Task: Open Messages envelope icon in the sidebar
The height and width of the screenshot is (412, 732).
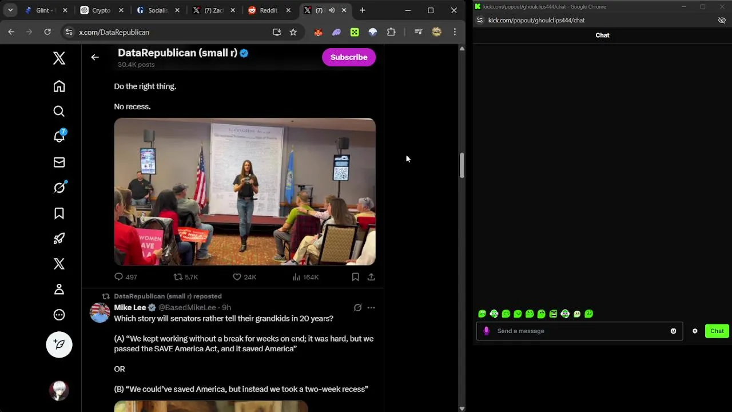Action: (59, 163)
